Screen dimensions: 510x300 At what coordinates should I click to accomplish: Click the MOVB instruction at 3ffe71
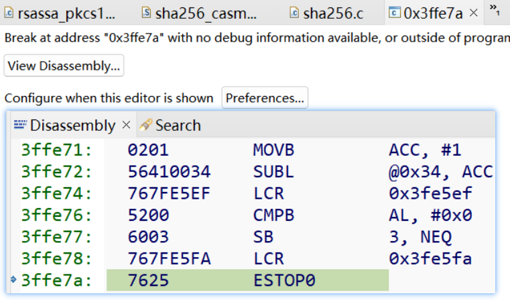273,150
